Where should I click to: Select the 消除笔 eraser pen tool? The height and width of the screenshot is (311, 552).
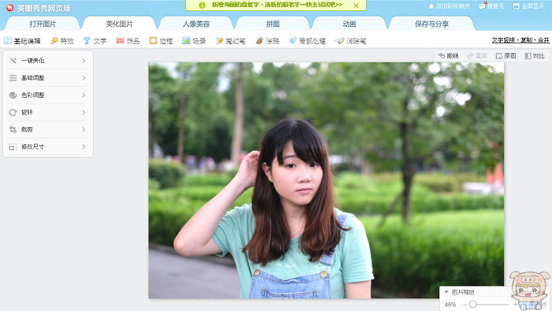click(350, 41)
